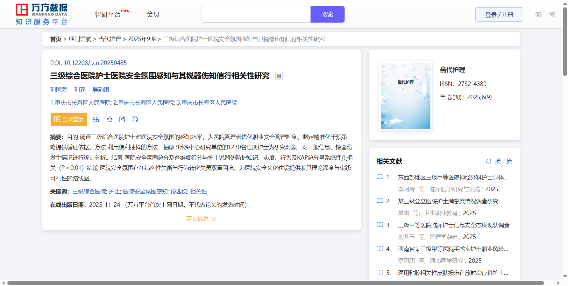This screenshot has width=568, height=286.
Task: Click the print icon
Action: point(135,120)
